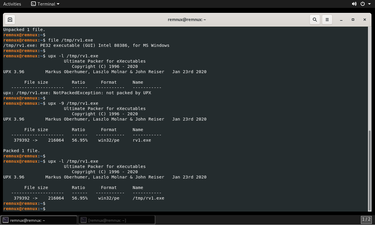Click terminal icon in Terminal app menu

point(33,4)
